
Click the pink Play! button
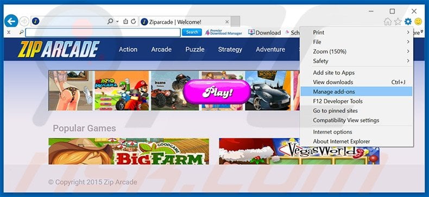click(217, 92)
